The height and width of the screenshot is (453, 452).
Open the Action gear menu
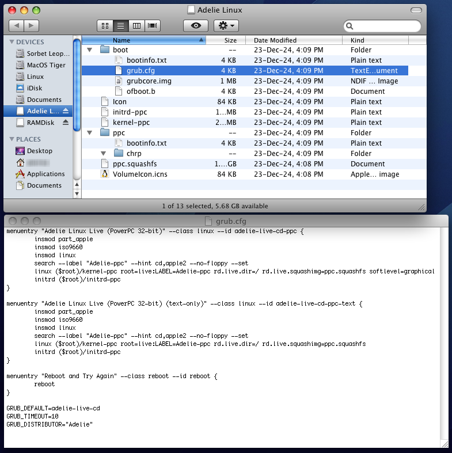pyautogui.click(x=226, y=26)
